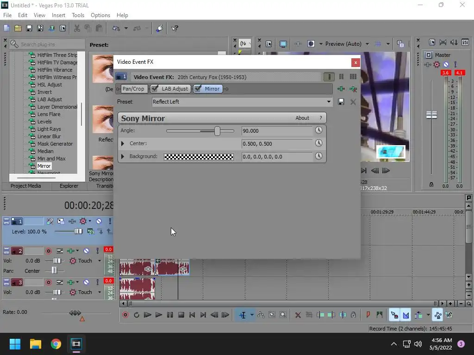Solo Track 2 exclamation button
The width and height of the screenshot is (474, 355).
[x=97, y=251]
